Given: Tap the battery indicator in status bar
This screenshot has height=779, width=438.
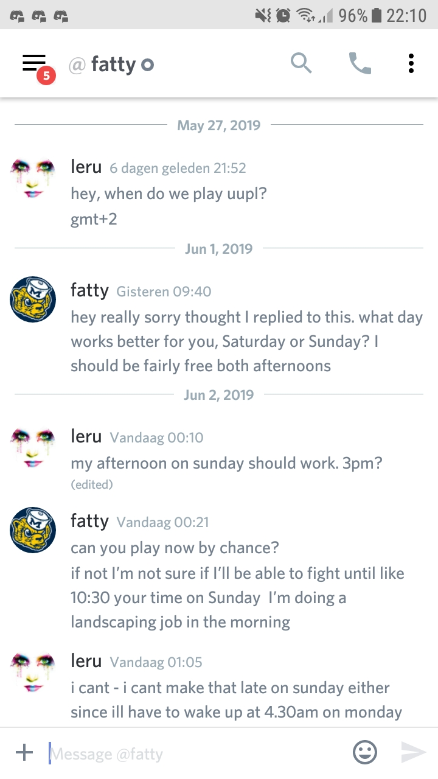Looking at the screenshot, I should pyautogui.click(x=376, y=15).
